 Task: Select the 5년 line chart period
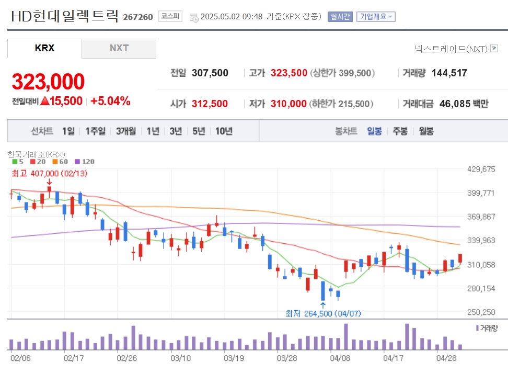click(199, 131)
